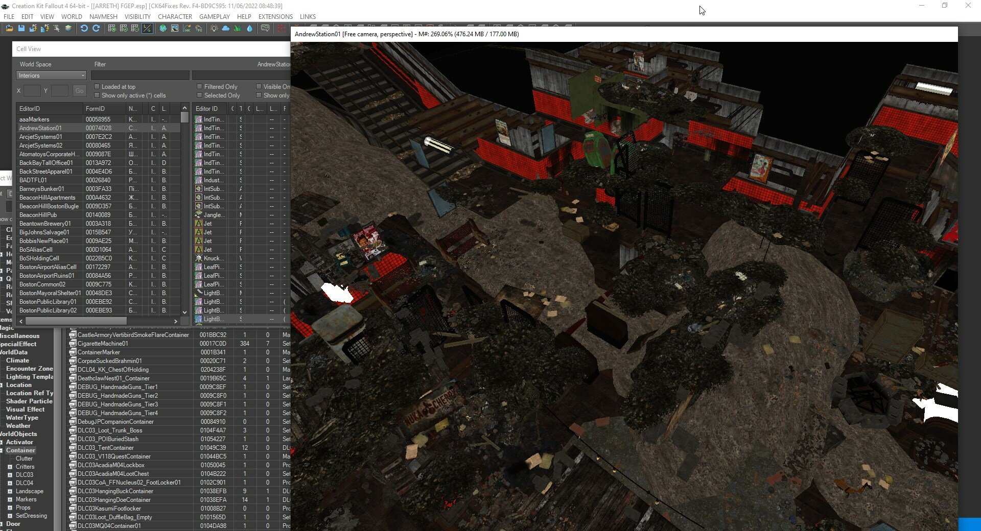Click the speech bubble dialogue toolbar icon
The width and height of the screenshot is (981, 531).
265,29
